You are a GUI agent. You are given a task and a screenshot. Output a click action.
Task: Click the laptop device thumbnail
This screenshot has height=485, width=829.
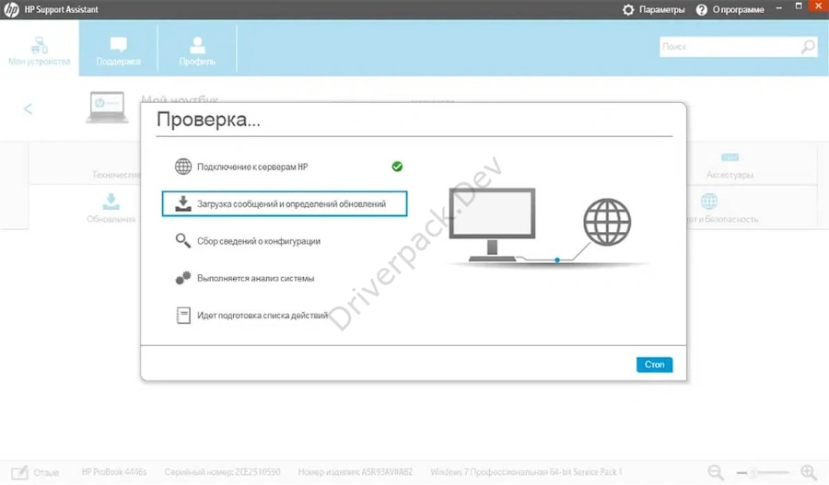[107, 108]
